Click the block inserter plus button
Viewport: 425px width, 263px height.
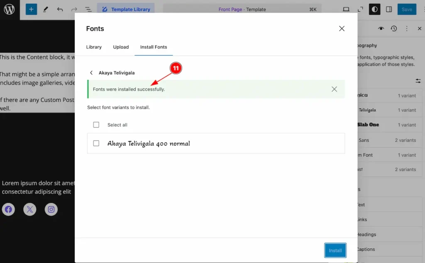(31, 10)
